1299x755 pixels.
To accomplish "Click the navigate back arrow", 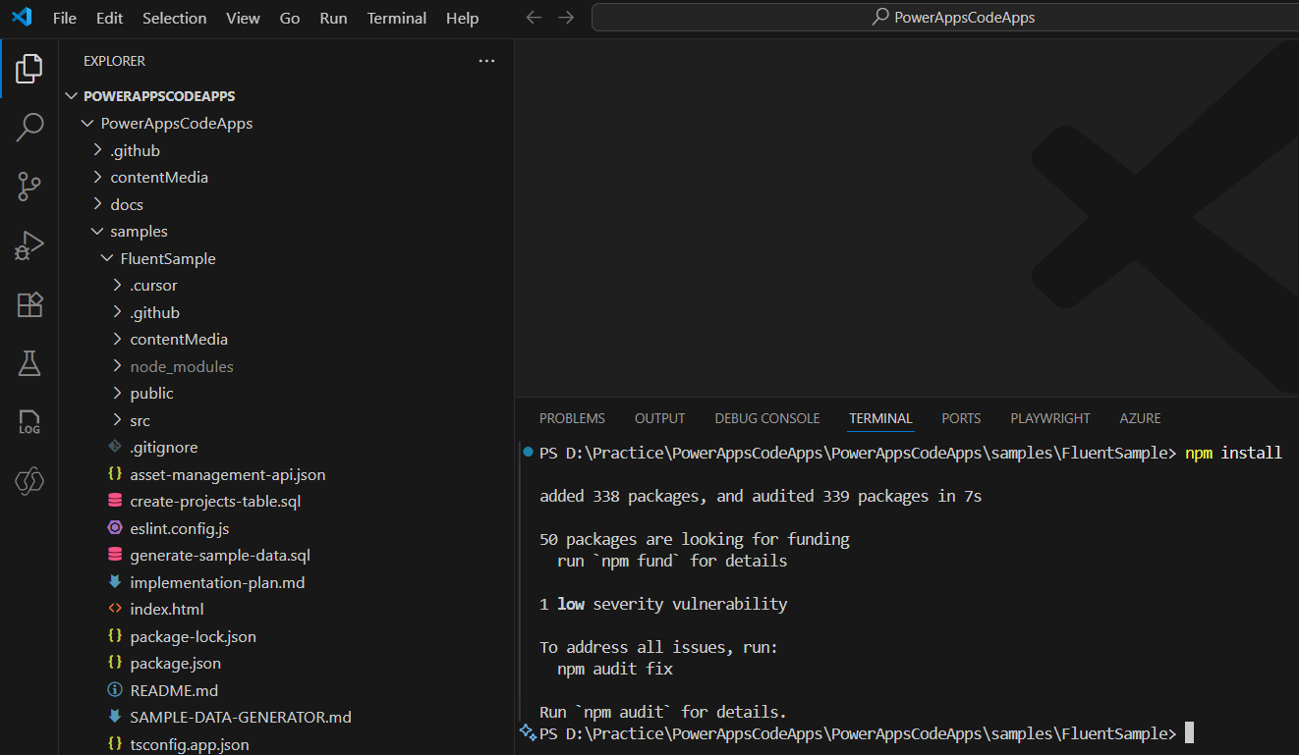I will [534, 18].
